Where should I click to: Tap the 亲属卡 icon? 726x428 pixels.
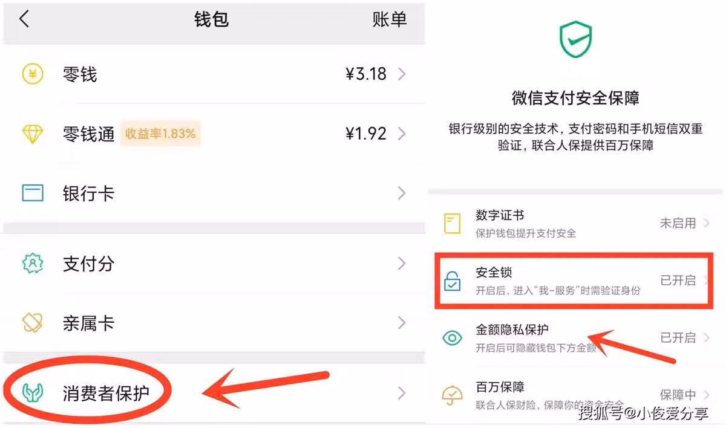[x=33, y=323]
